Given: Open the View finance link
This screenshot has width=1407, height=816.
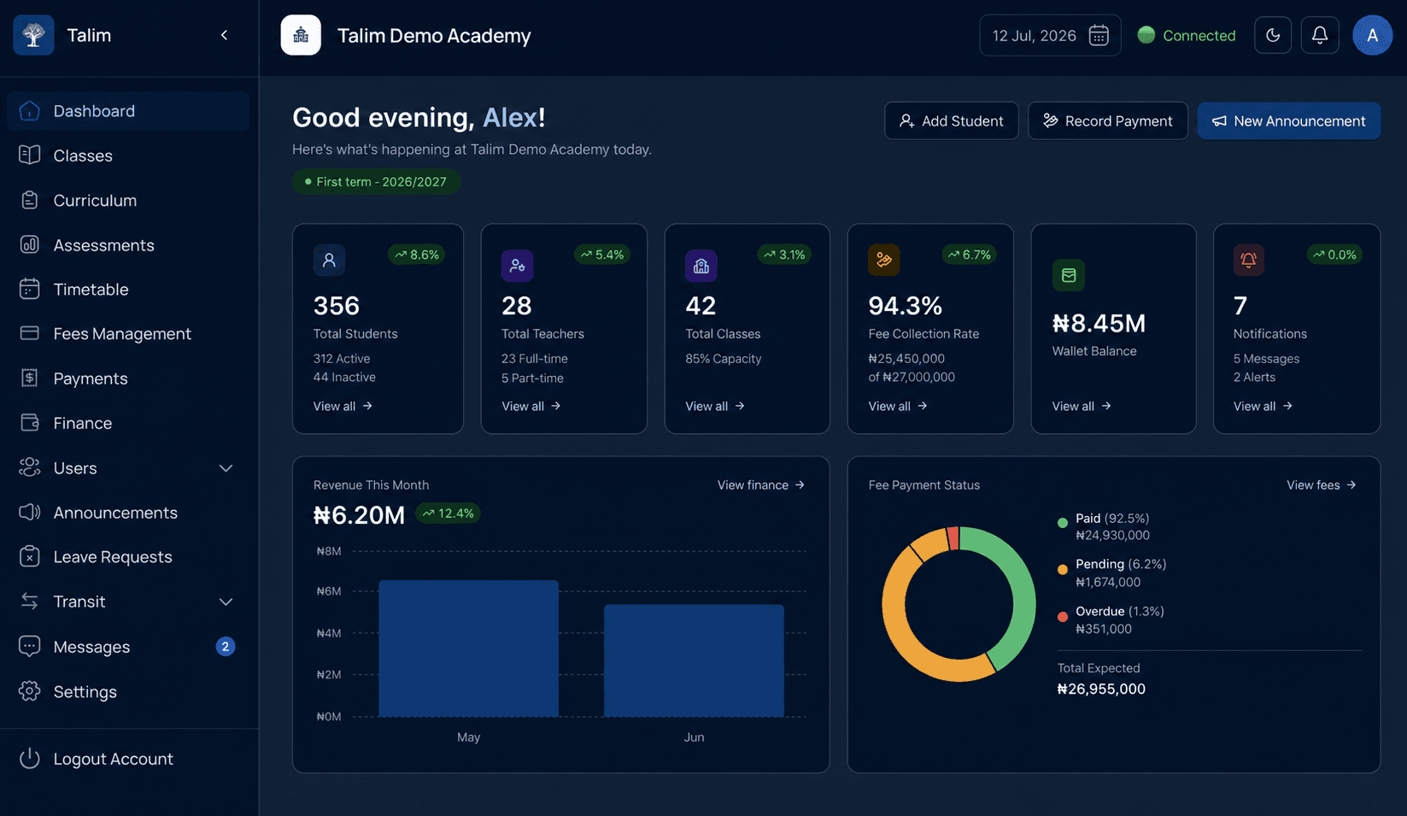Looking at the screenshot, I should coord(761,485).
